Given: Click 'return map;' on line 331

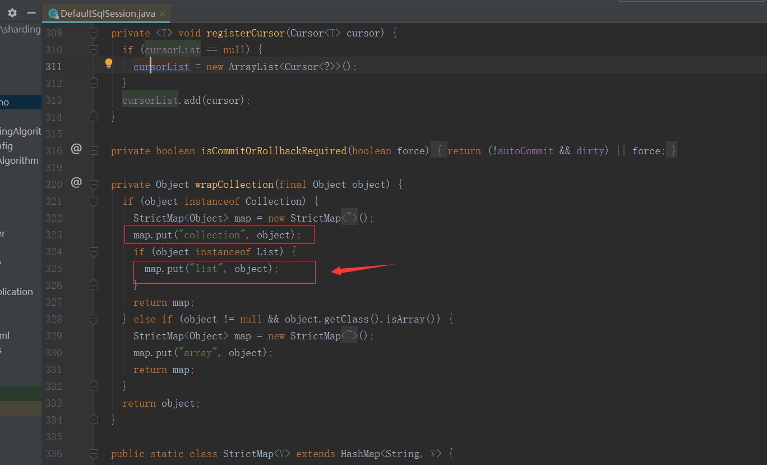Looking at the screenshot, I should point(164,370).
